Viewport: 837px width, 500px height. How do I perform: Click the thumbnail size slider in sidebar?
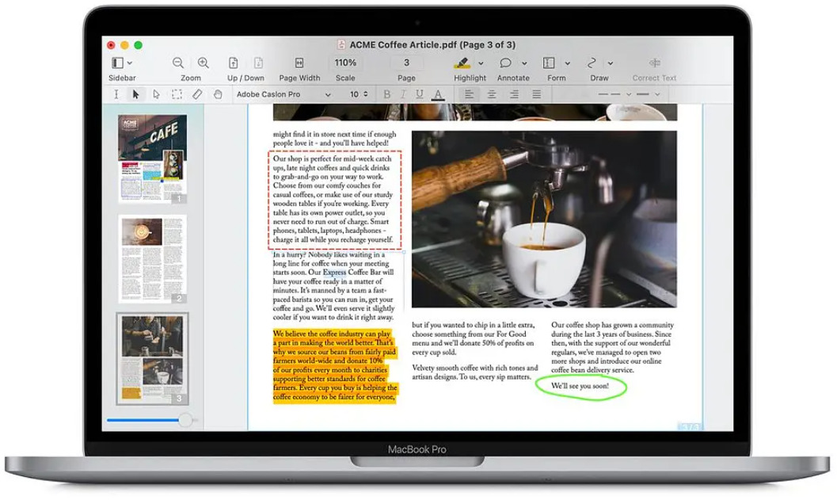pos(185,419)
